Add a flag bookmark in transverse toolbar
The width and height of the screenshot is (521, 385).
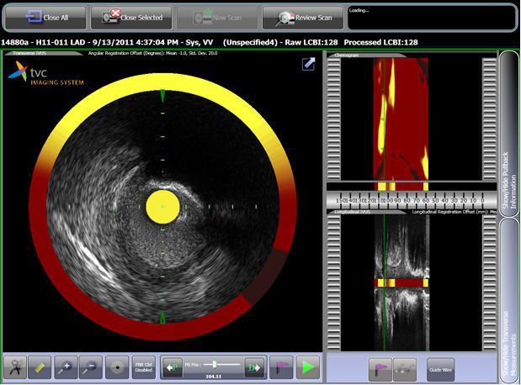tap(281, 367)
